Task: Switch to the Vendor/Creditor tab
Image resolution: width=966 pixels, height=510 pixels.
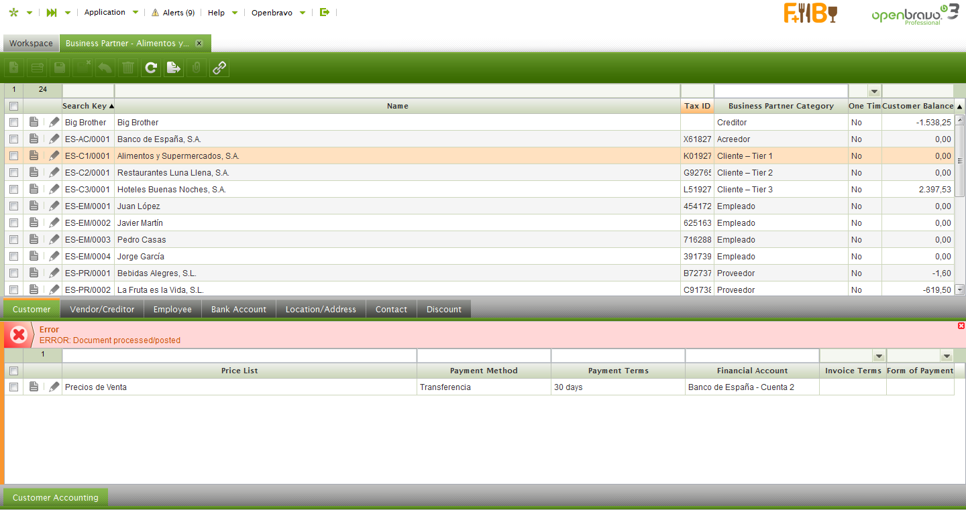Action: tap(102, 309)
